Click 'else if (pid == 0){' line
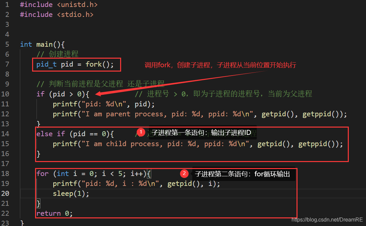Image resolution: width=366 pixels, height=226 pixels. (x=75, y=134)
